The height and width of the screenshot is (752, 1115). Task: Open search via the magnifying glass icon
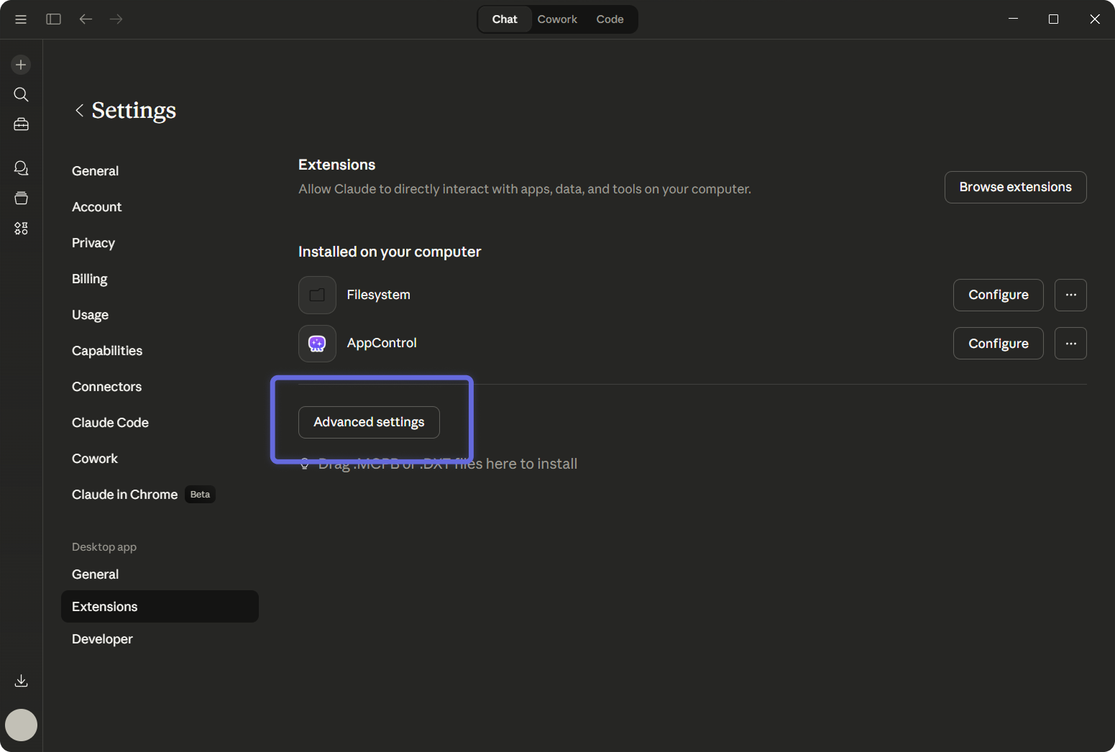tap(21, 94)
